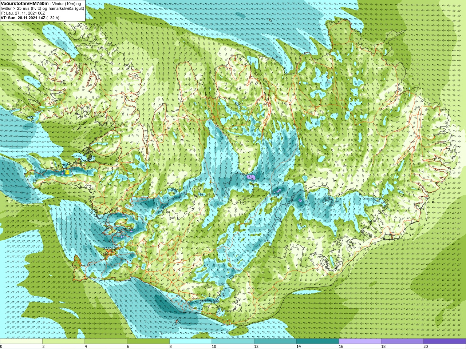Click the legend label '12'
This screenshot has width=466, height=349.
tap(256, 346)
